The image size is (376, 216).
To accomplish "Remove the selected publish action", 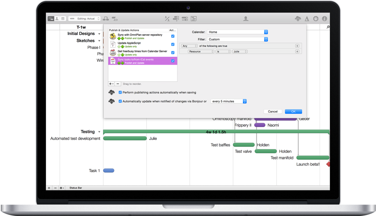I will pos(118,84).
